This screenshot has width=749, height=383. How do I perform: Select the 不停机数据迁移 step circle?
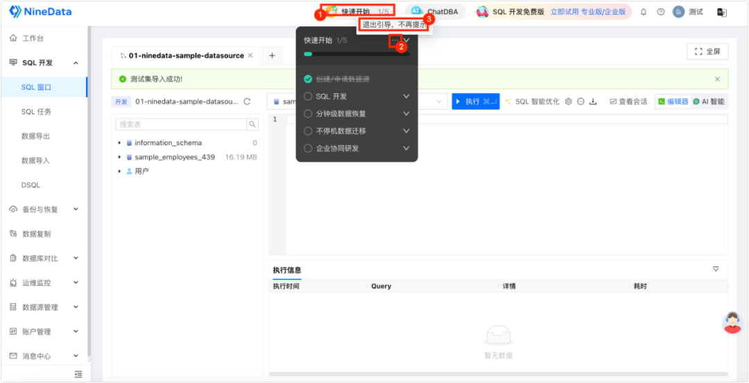point(308,131)
